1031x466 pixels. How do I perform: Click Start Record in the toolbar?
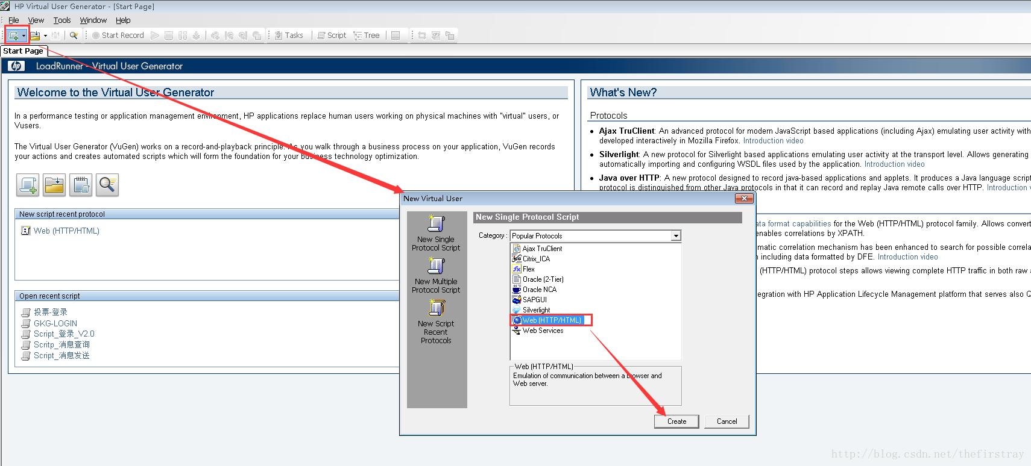tap(118, 36)
